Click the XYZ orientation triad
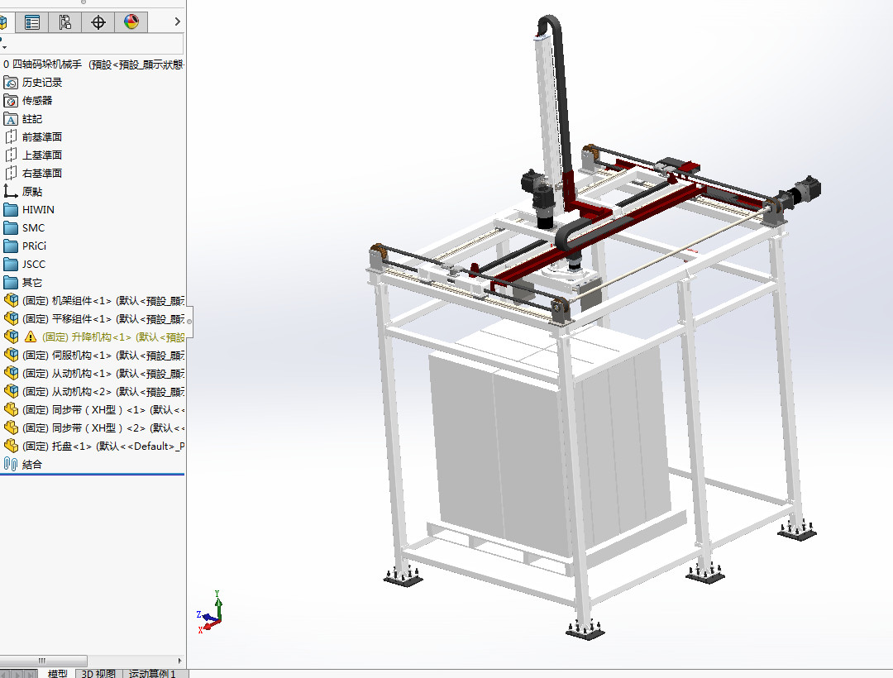 pos(210,614)
